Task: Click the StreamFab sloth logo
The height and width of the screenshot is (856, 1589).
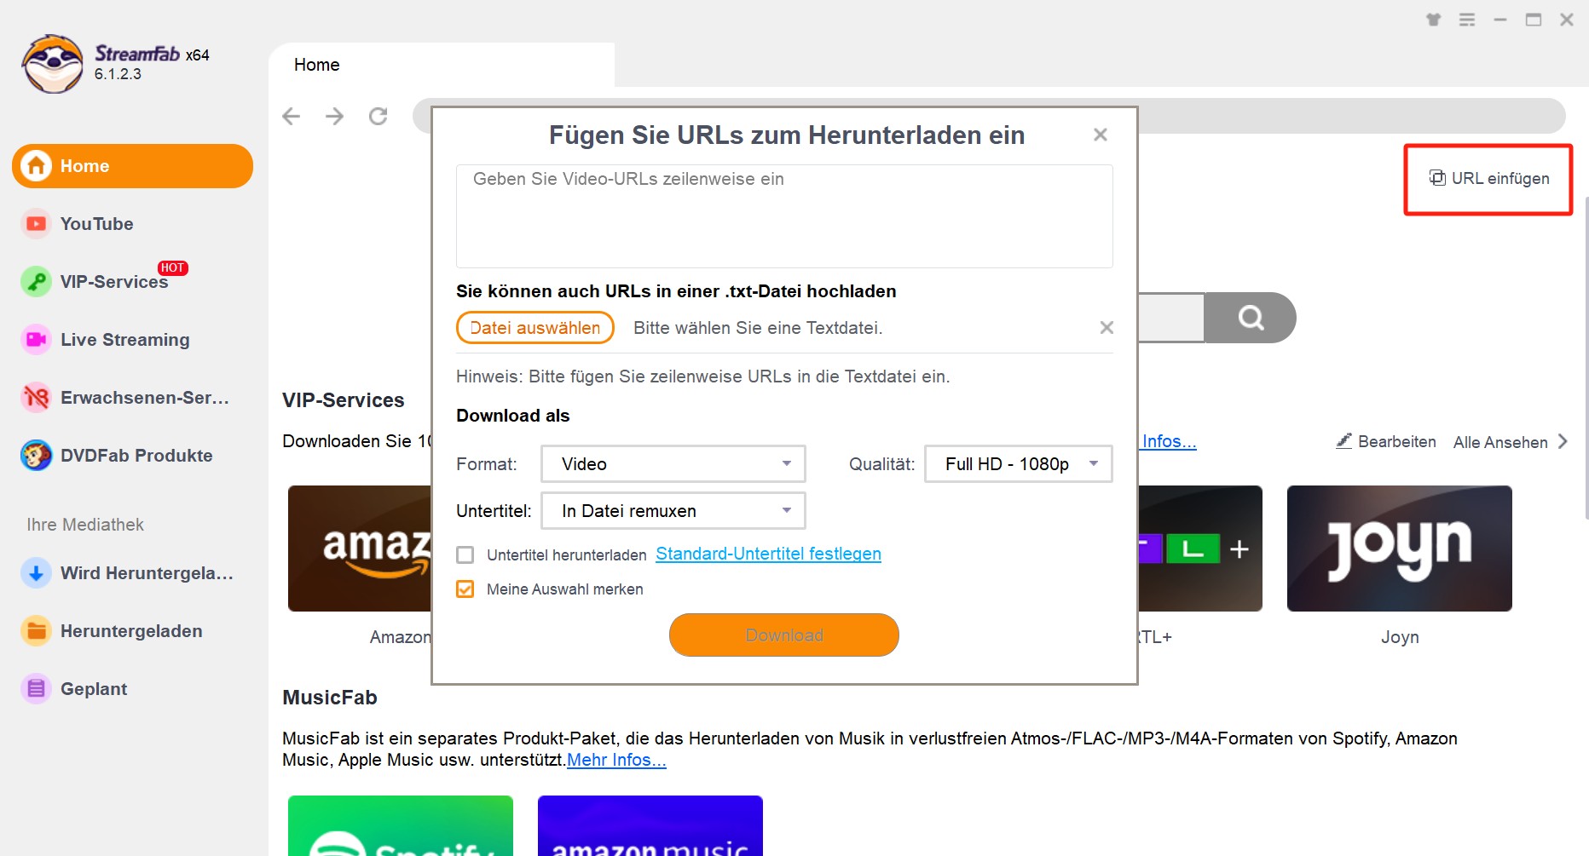Action: click(x=53, y=64)
